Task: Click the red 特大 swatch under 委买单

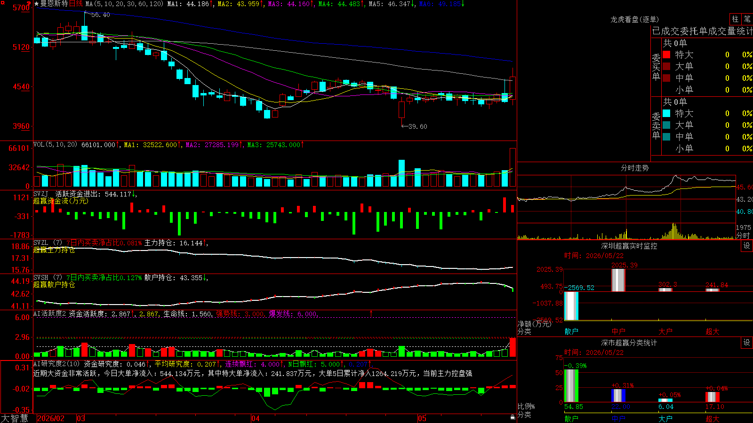Action: tap(666, 55)
